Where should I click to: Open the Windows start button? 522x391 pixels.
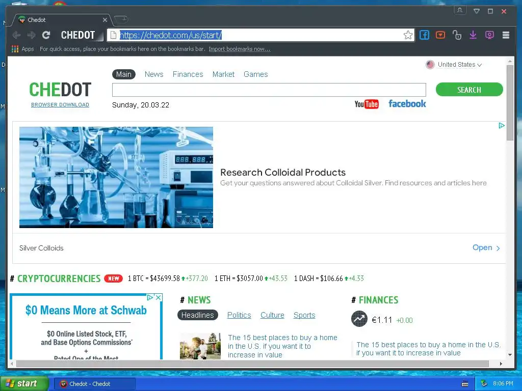tap(24, 384)
